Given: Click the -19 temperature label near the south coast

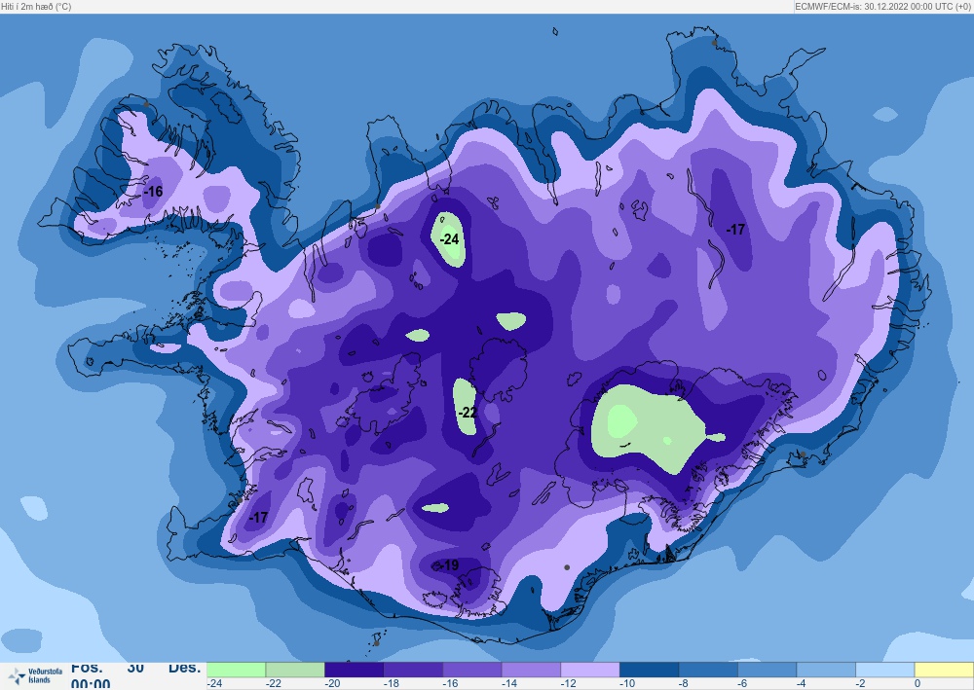Looking at the screenshot, I should point(449,564).
